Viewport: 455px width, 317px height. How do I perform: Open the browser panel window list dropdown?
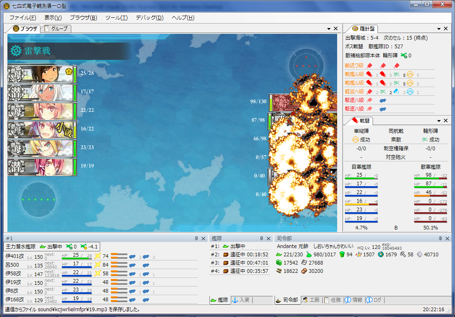(x=329, y=29)
